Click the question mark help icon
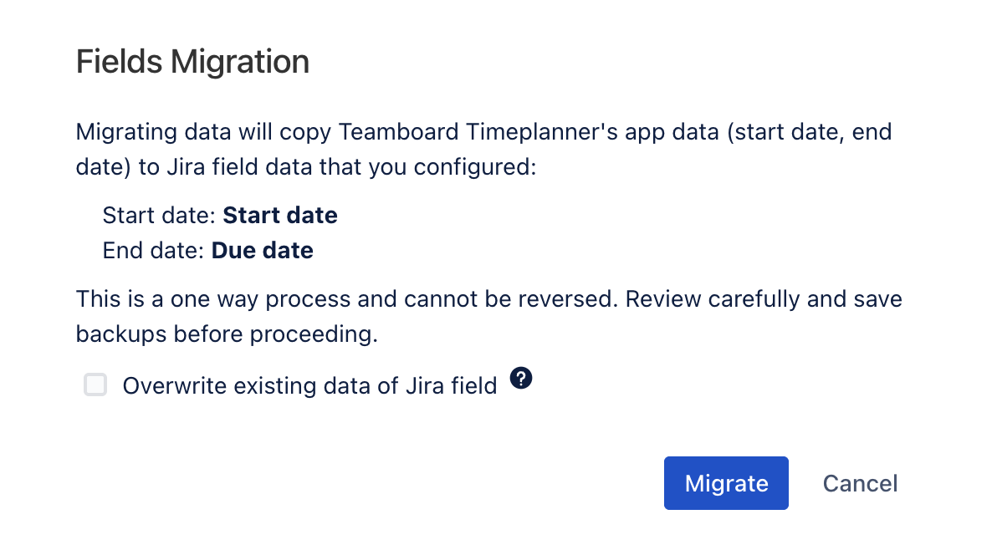Image resolution: width=992 pixels, height=550 pixels. coord(521,379)
